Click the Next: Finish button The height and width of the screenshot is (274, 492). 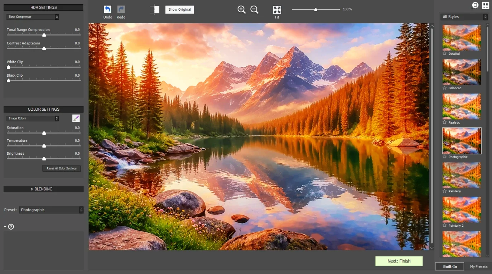click(x=399, y=261)
